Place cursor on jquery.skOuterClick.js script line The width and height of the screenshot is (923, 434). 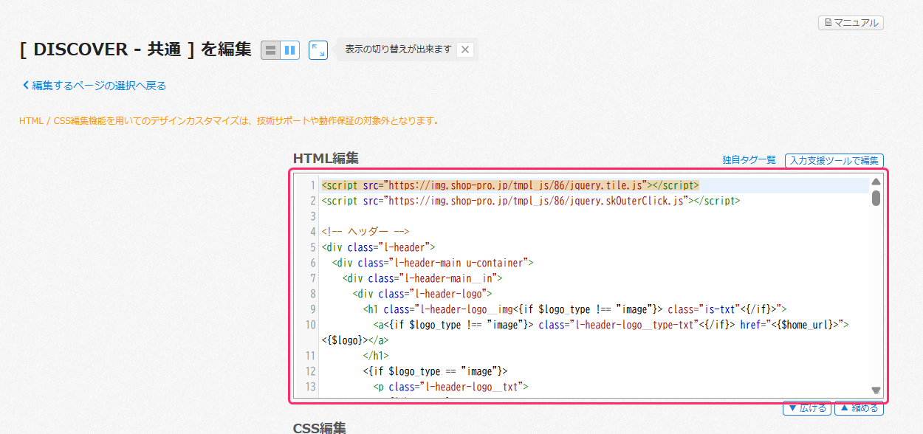click(530, 200)
